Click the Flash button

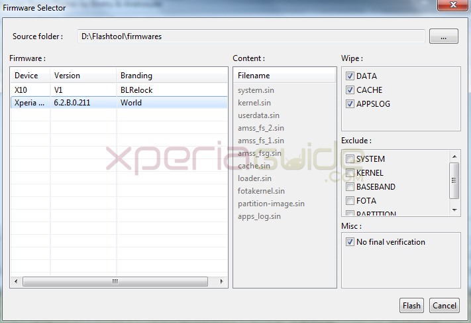tap(411, 306)
